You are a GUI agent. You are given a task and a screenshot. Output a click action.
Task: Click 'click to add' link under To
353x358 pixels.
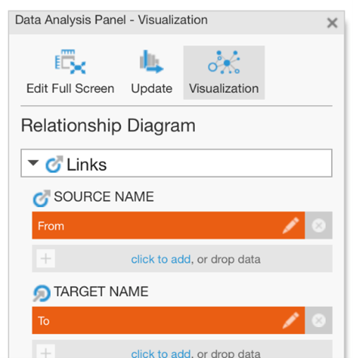[161, 353]
